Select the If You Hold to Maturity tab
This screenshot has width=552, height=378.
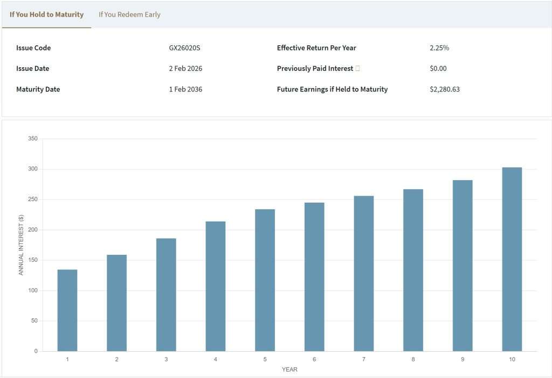(46, 15)
